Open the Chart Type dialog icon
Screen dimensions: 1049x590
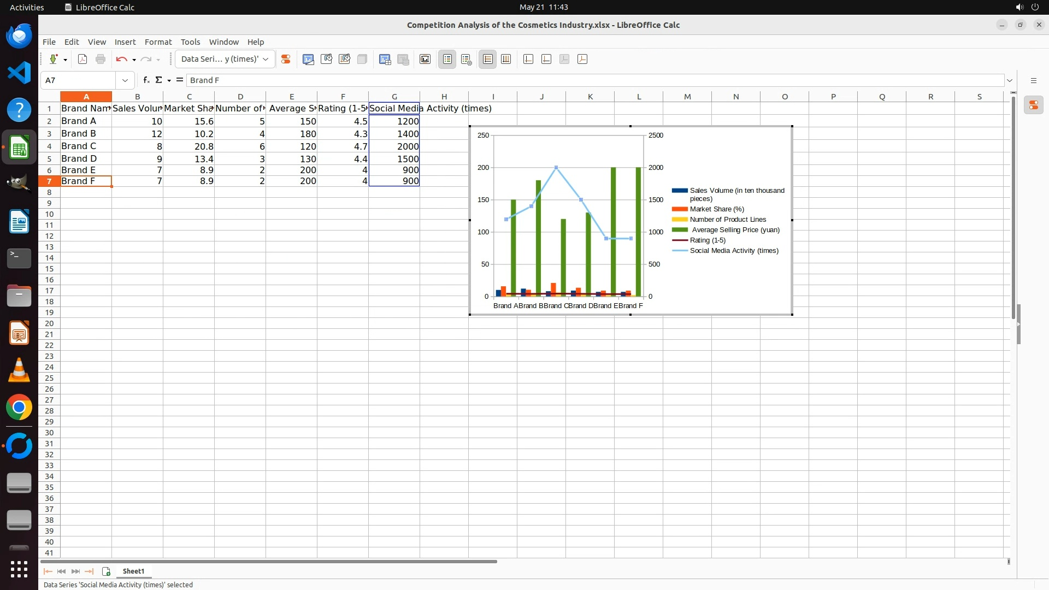[x=308, y=60]
